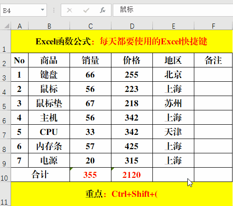Click sales value '33' cell
The height and width of the screenshot is (206, 233).
point(91,132)
